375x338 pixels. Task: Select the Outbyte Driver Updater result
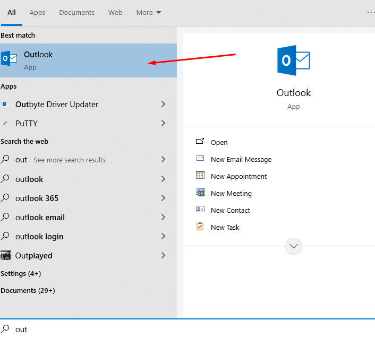(88, 104)
